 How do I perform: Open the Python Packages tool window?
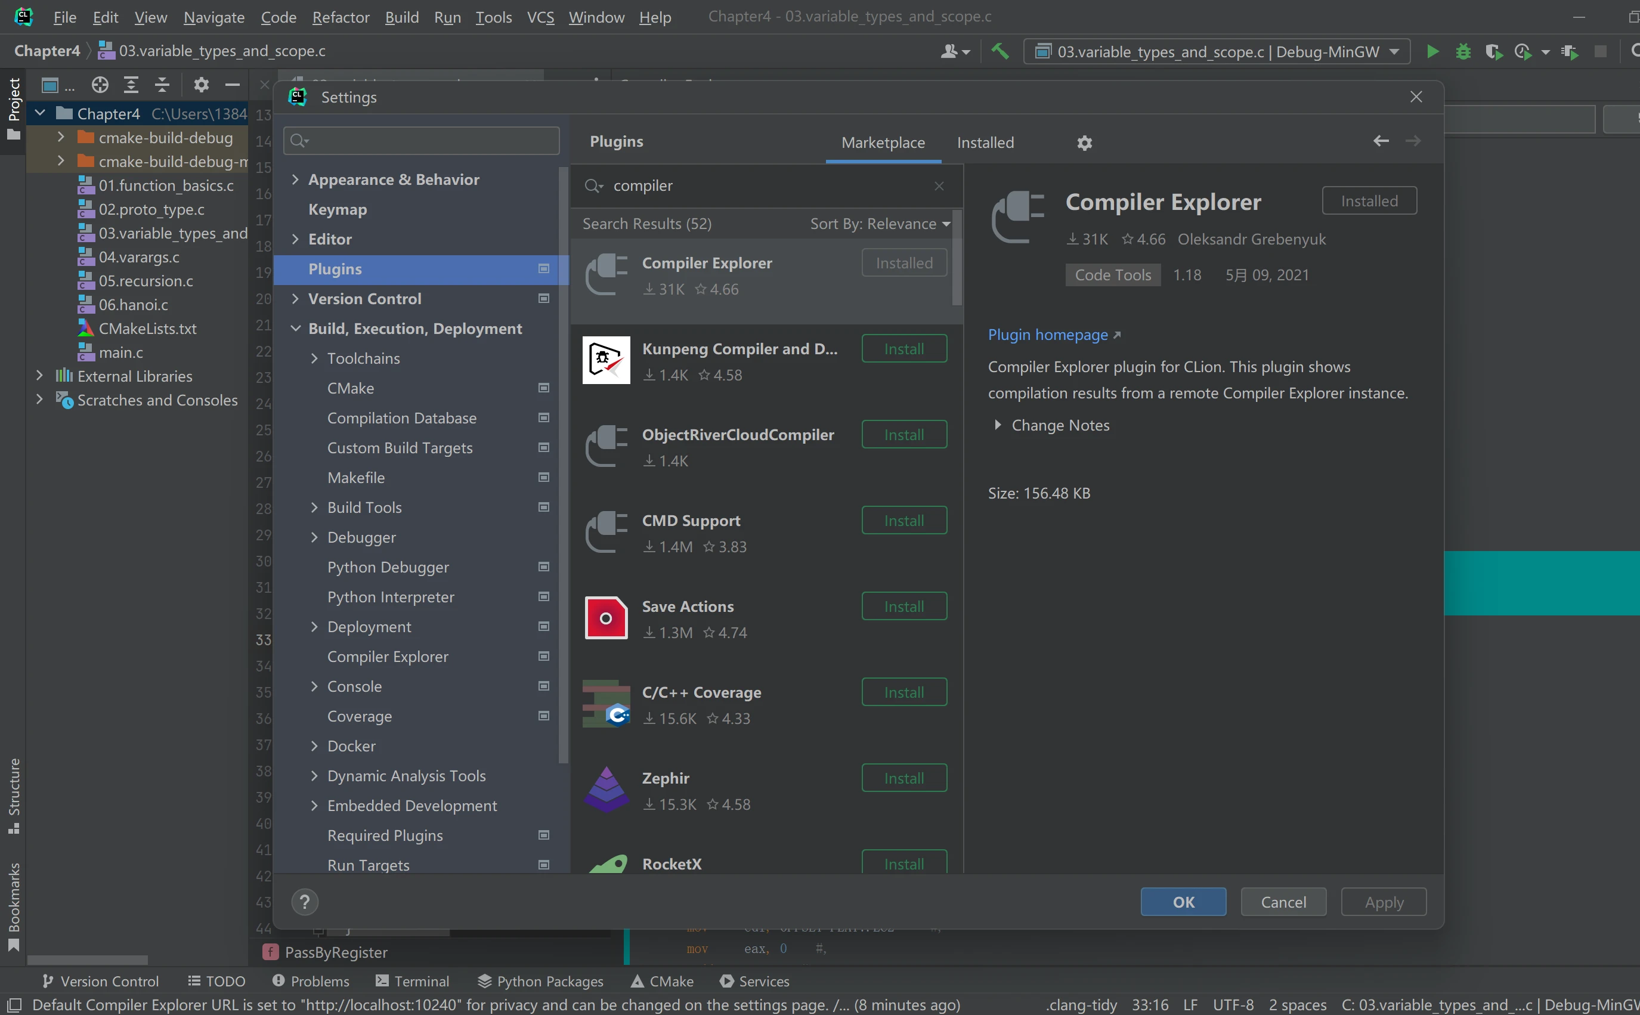(540, 981)
